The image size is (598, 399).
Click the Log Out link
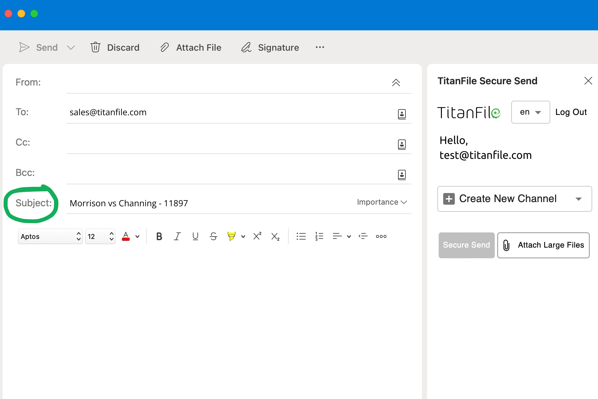(x=571, y=112)
